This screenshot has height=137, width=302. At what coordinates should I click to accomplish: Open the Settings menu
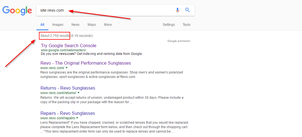point(169,25)
